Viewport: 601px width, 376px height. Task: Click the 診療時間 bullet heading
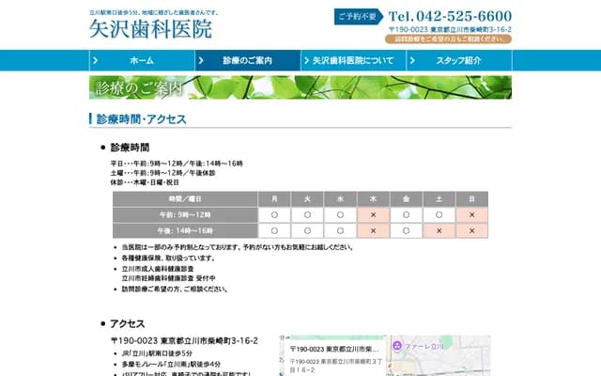pos(130,148)
